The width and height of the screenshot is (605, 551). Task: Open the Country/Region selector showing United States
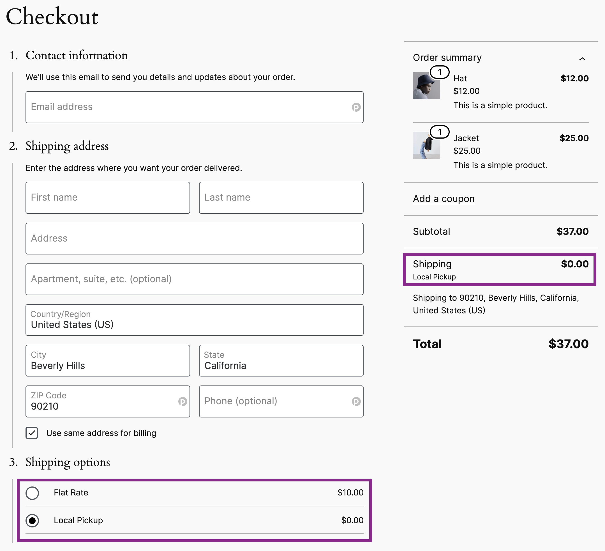(x=195, y=320)
